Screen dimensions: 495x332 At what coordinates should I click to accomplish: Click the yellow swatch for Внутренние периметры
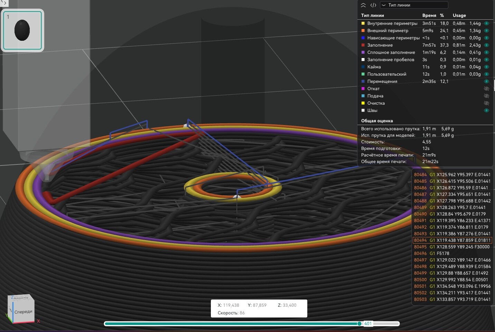[x=363, y=23]
